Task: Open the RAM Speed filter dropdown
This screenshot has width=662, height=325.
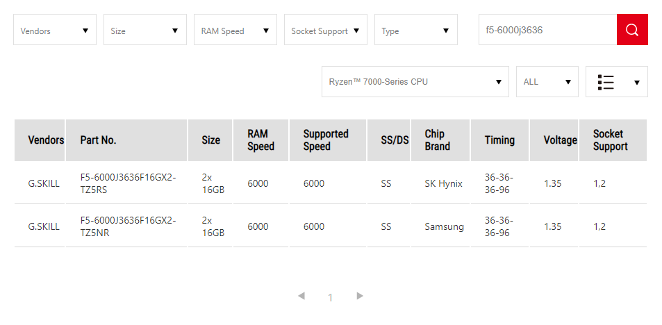Action: pyautogui.click(x=235, y=31)
